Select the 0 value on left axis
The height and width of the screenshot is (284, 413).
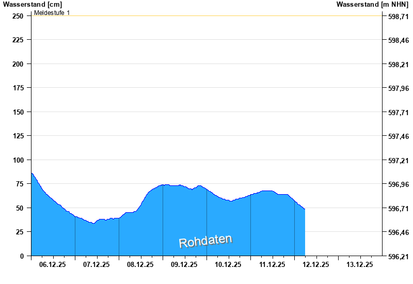coord(22,256)
